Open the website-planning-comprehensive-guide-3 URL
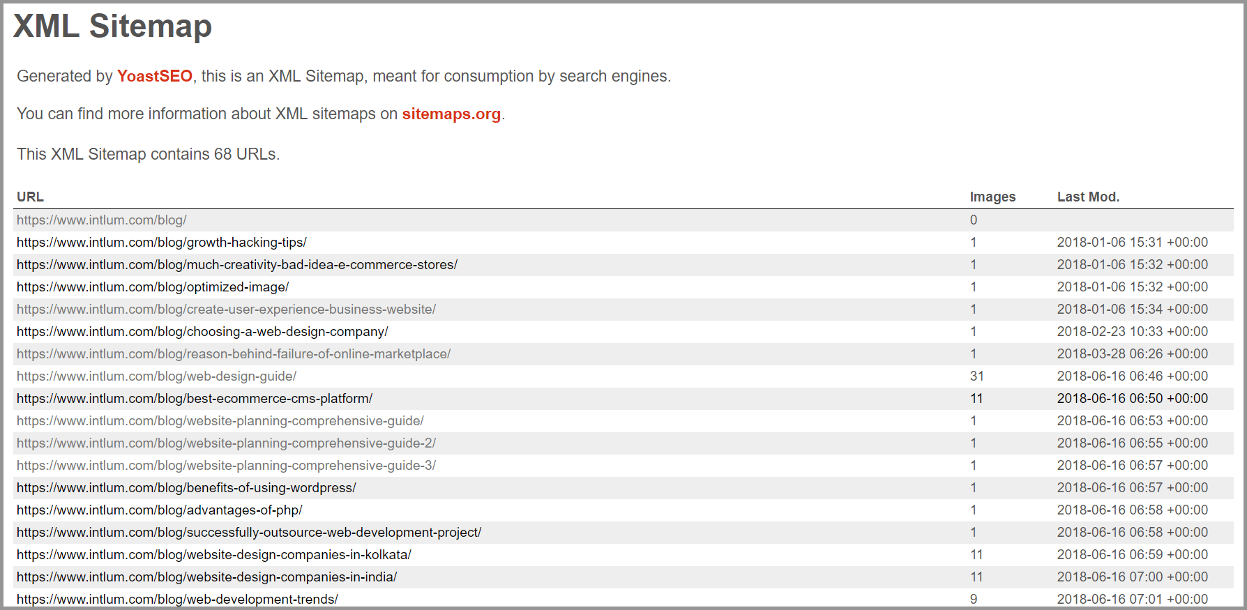Screen dimensions: 1247x610 (226, 466)
